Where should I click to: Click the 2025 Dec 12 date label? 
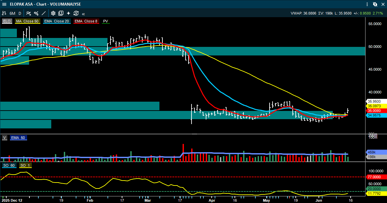12,200
